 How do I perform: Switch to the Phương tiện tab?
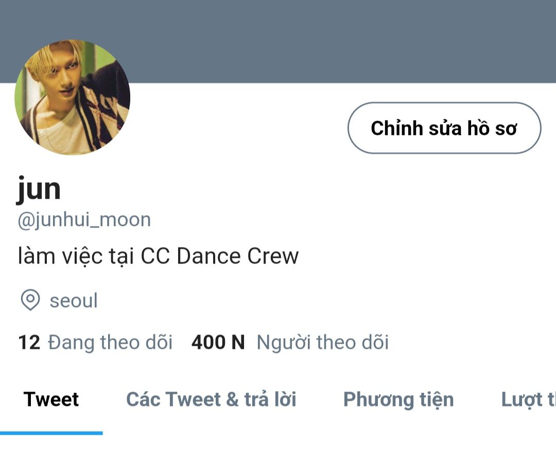tap(398, 400)
